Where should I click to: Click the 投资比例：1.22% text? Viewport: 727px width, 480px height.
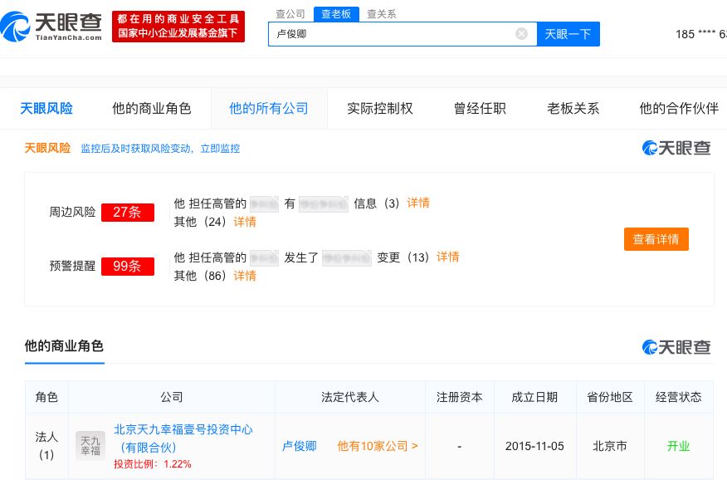click(x=153, y=463)
